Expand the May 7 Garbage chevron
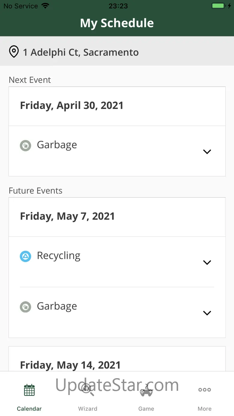 tap(207, 313)
